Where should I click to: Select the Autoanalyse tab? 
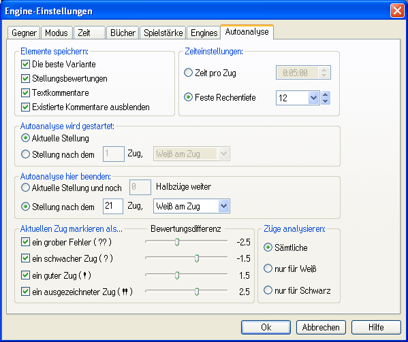point(247,32)
